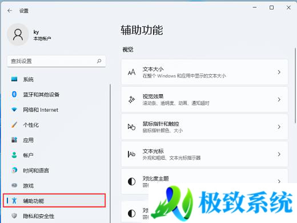Image resolution: width=297 pixels, height=223 pixels.
Task: Click the 帐户 person icon
Action: [14, 155]
